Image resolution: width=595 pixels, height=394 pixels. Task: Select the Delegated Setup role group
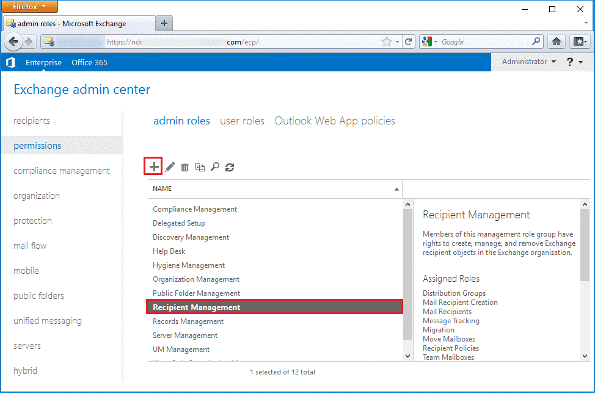275,223
